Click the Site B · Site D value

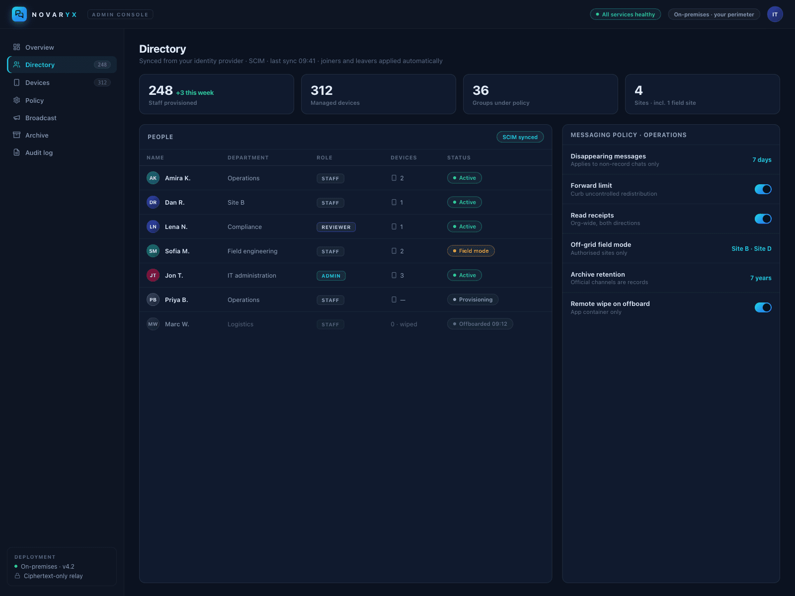751,249
